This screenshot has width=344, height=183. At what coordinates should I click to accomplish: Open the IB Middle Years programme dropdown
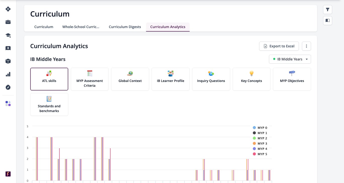tap(290, 59)
